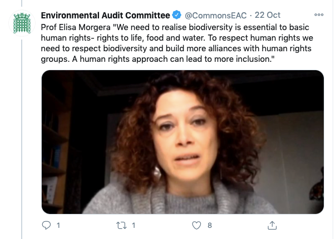336x239 pixels.
Task: Click the vertical thread line below the avatar
Action: pyautogui.click(x=23, y=139)
